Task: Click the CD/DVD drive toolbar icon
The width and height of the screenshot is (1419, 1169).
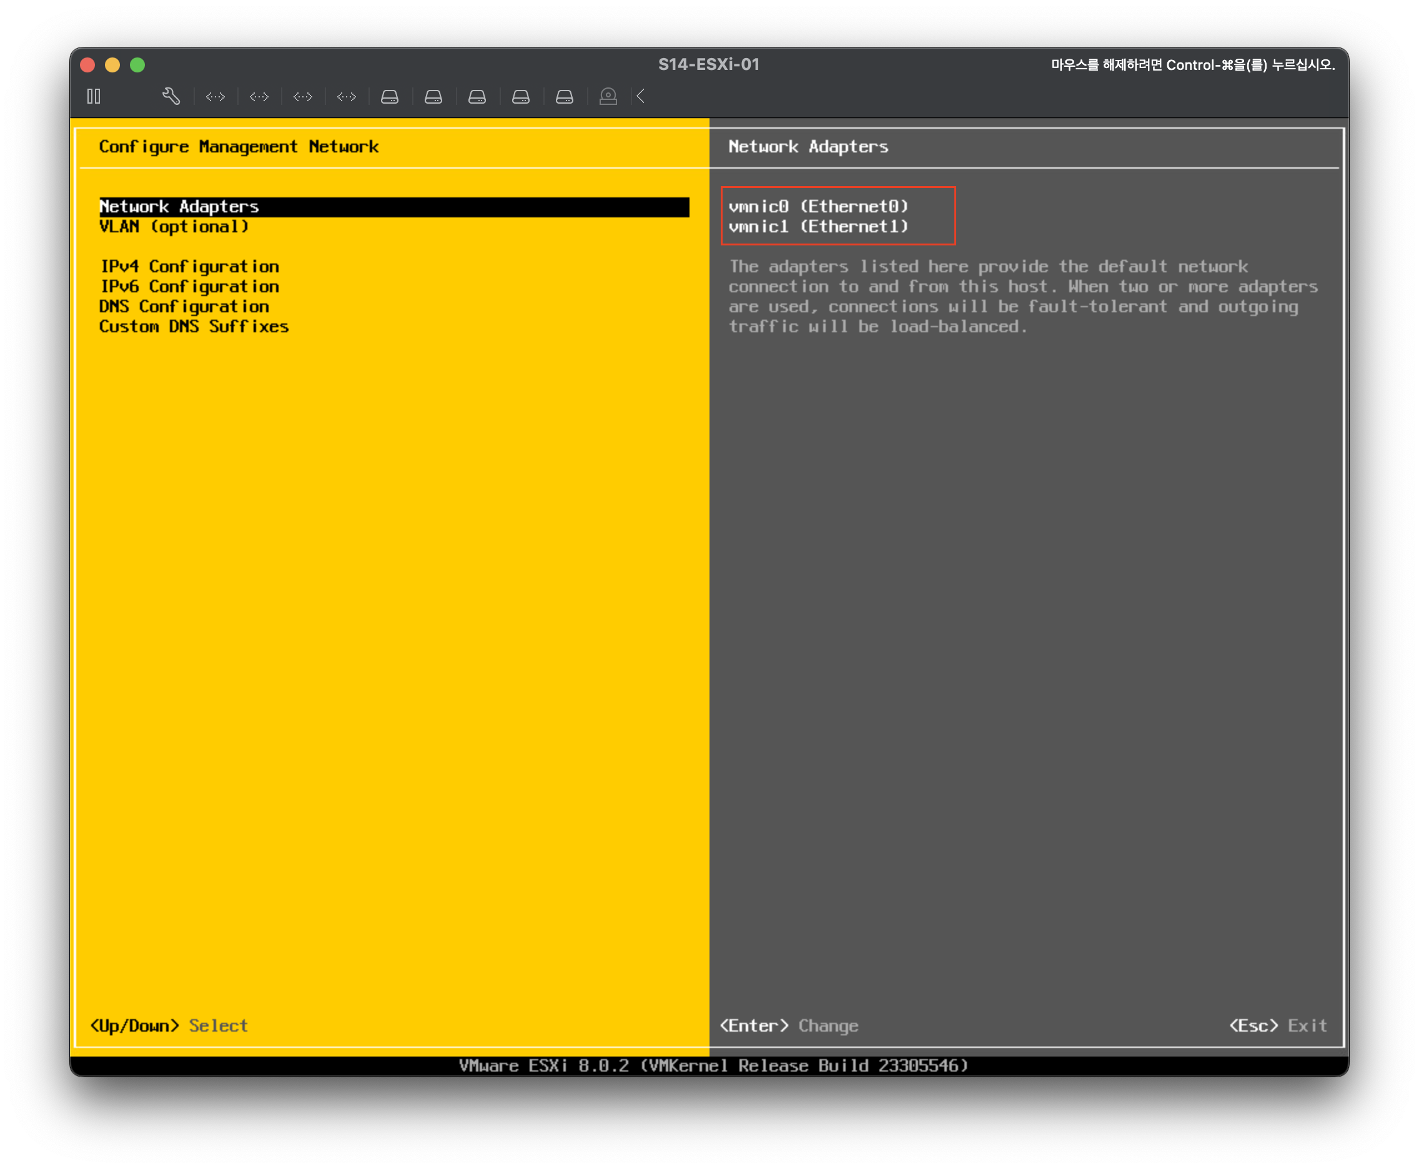Action: 608,97
